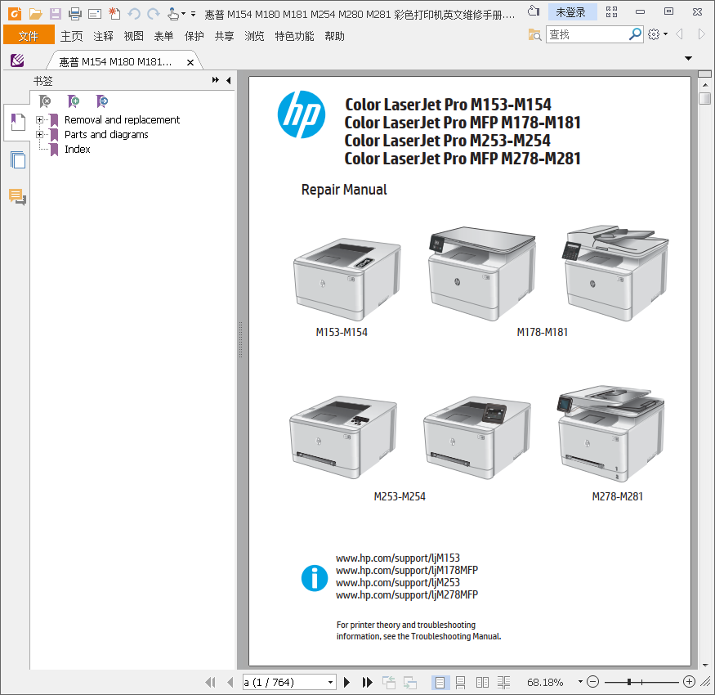The height and width of the screenshot is (695, 715).
Task: Click the zoom slider handle
Action: coord(629,682)
